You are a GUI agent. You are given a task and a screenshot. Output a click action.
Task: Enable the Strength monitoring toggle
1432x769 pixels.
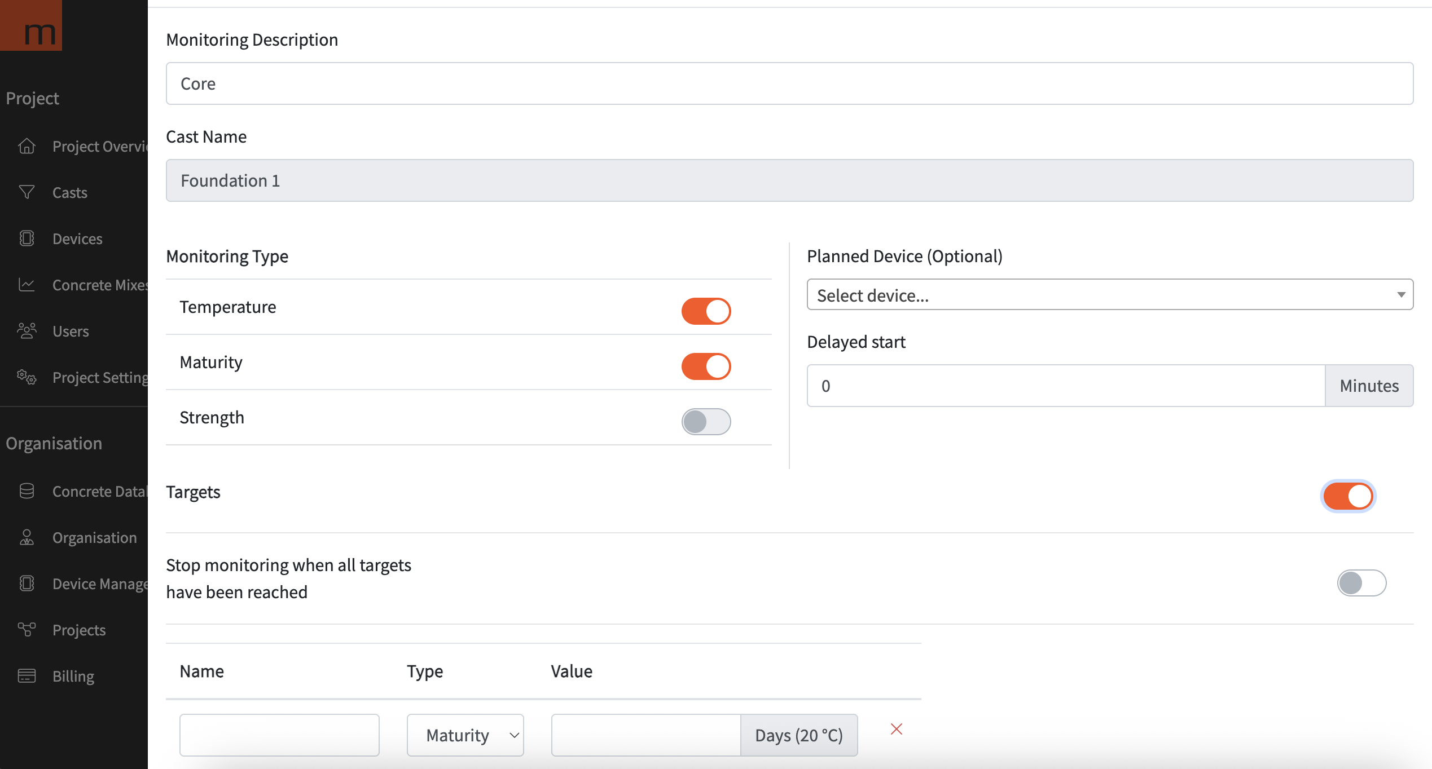[706, 422]
